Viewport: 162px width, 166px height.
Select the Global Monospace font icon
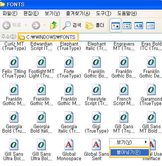point(69,150)
